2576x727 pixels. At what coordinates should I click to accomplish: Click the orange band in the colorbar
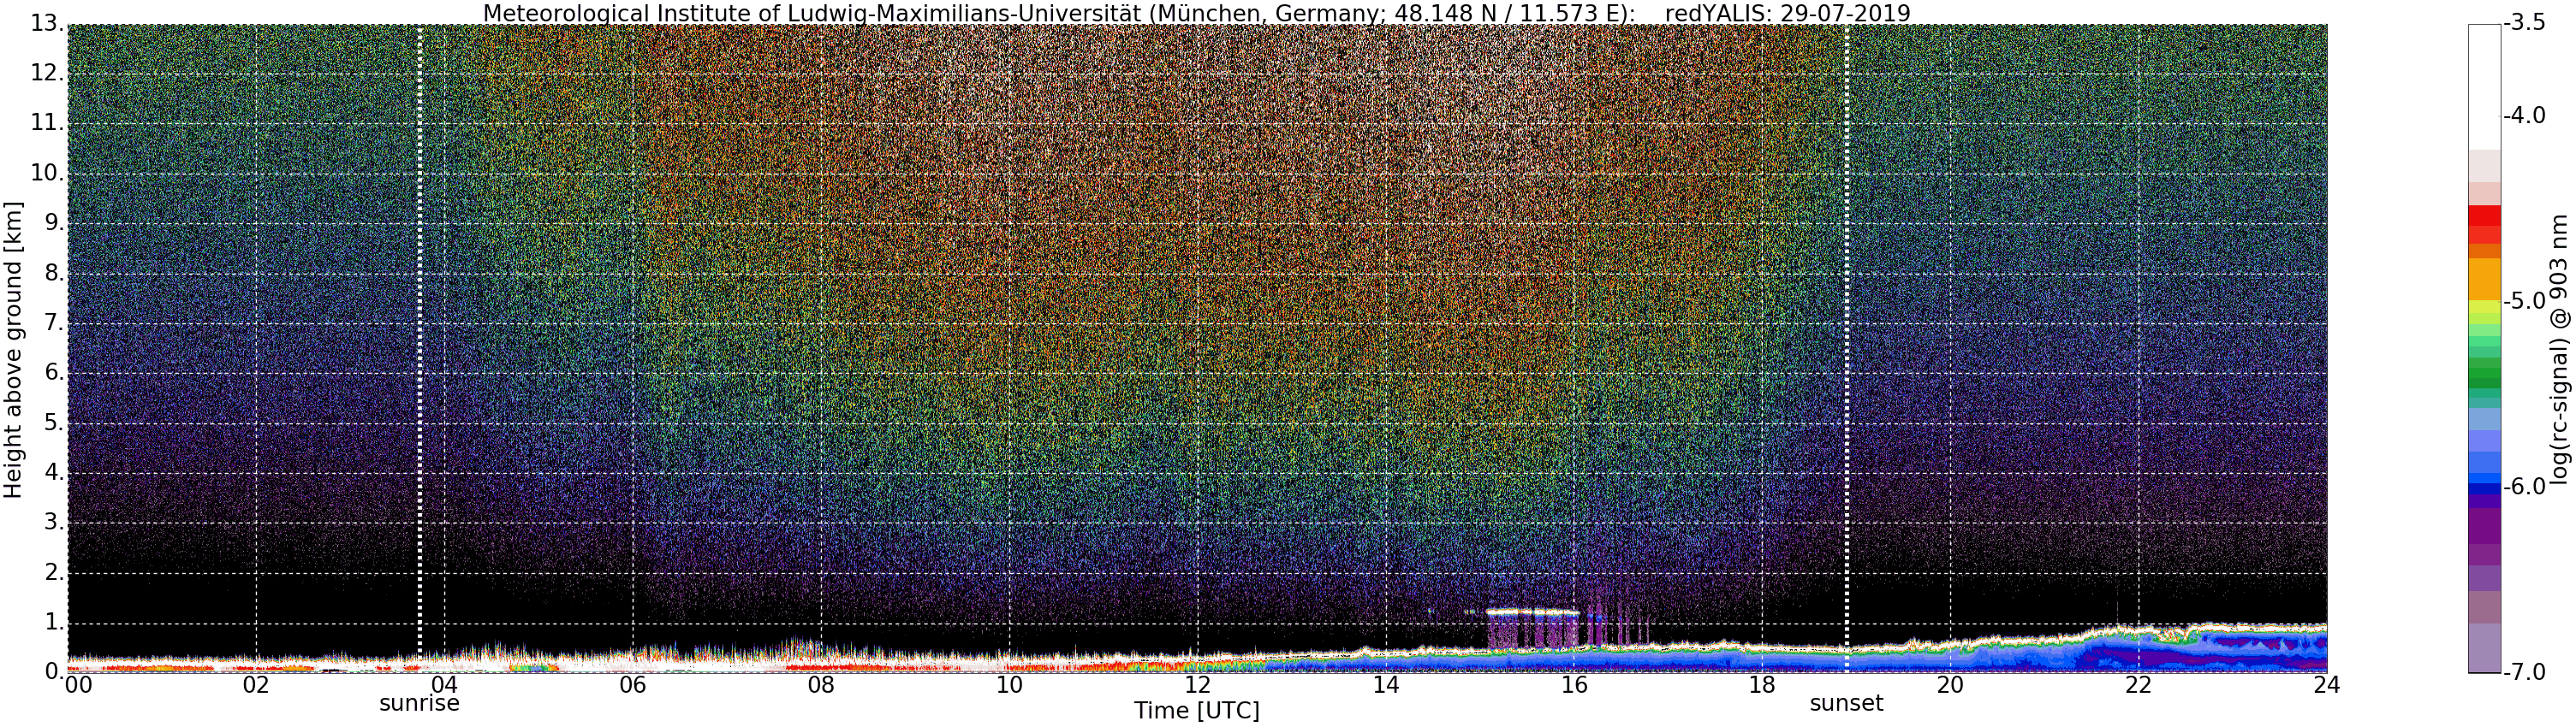(x=2484, y=279)
